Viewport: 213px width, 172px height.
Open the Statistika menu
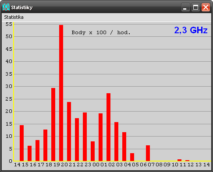coord(14,17)
